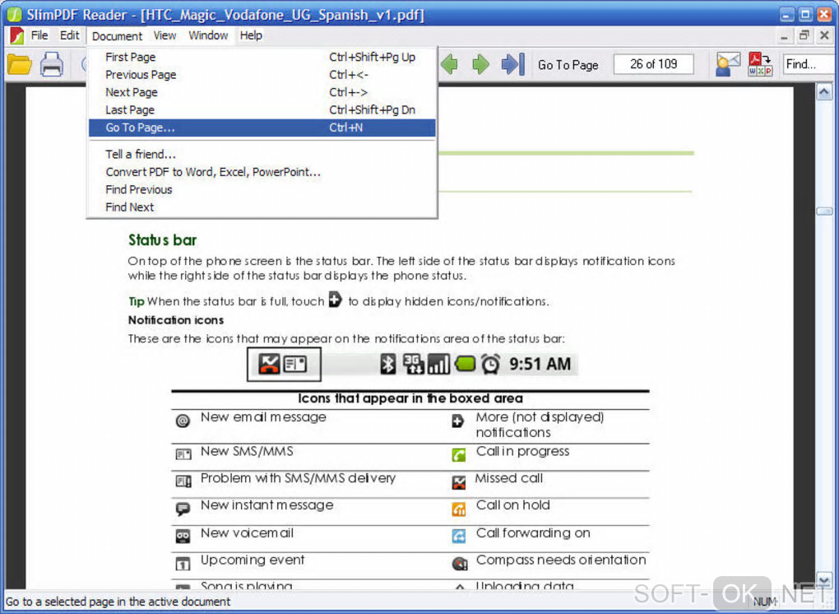Screen dimensions: 839x614
Task: Click the Icons that appear in the boxed area header
Action: click(x=410, y=398)
